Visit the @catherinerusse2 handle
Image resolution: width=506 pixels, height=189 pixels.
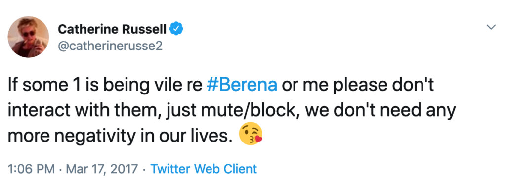coord(110,46)
